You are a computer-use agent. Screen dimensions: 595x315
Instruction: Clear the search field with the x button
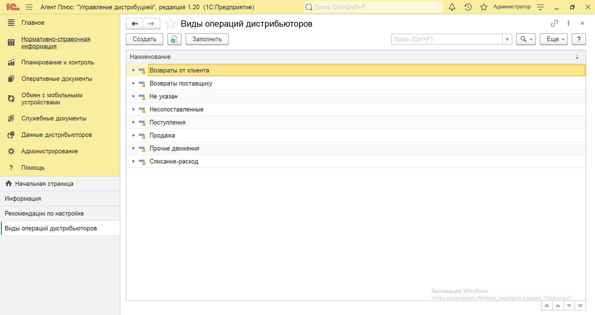click(x=507, y=39)
